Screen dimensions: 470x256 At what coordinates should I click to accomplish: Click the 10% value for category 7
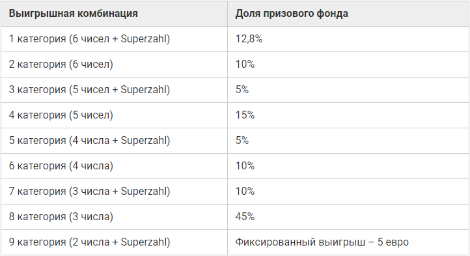pos(348,192)
